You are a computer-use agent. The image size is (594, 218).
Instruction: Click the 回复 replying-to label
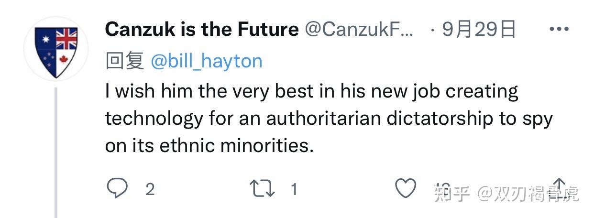pyautogui.click(x=124, y=61)
